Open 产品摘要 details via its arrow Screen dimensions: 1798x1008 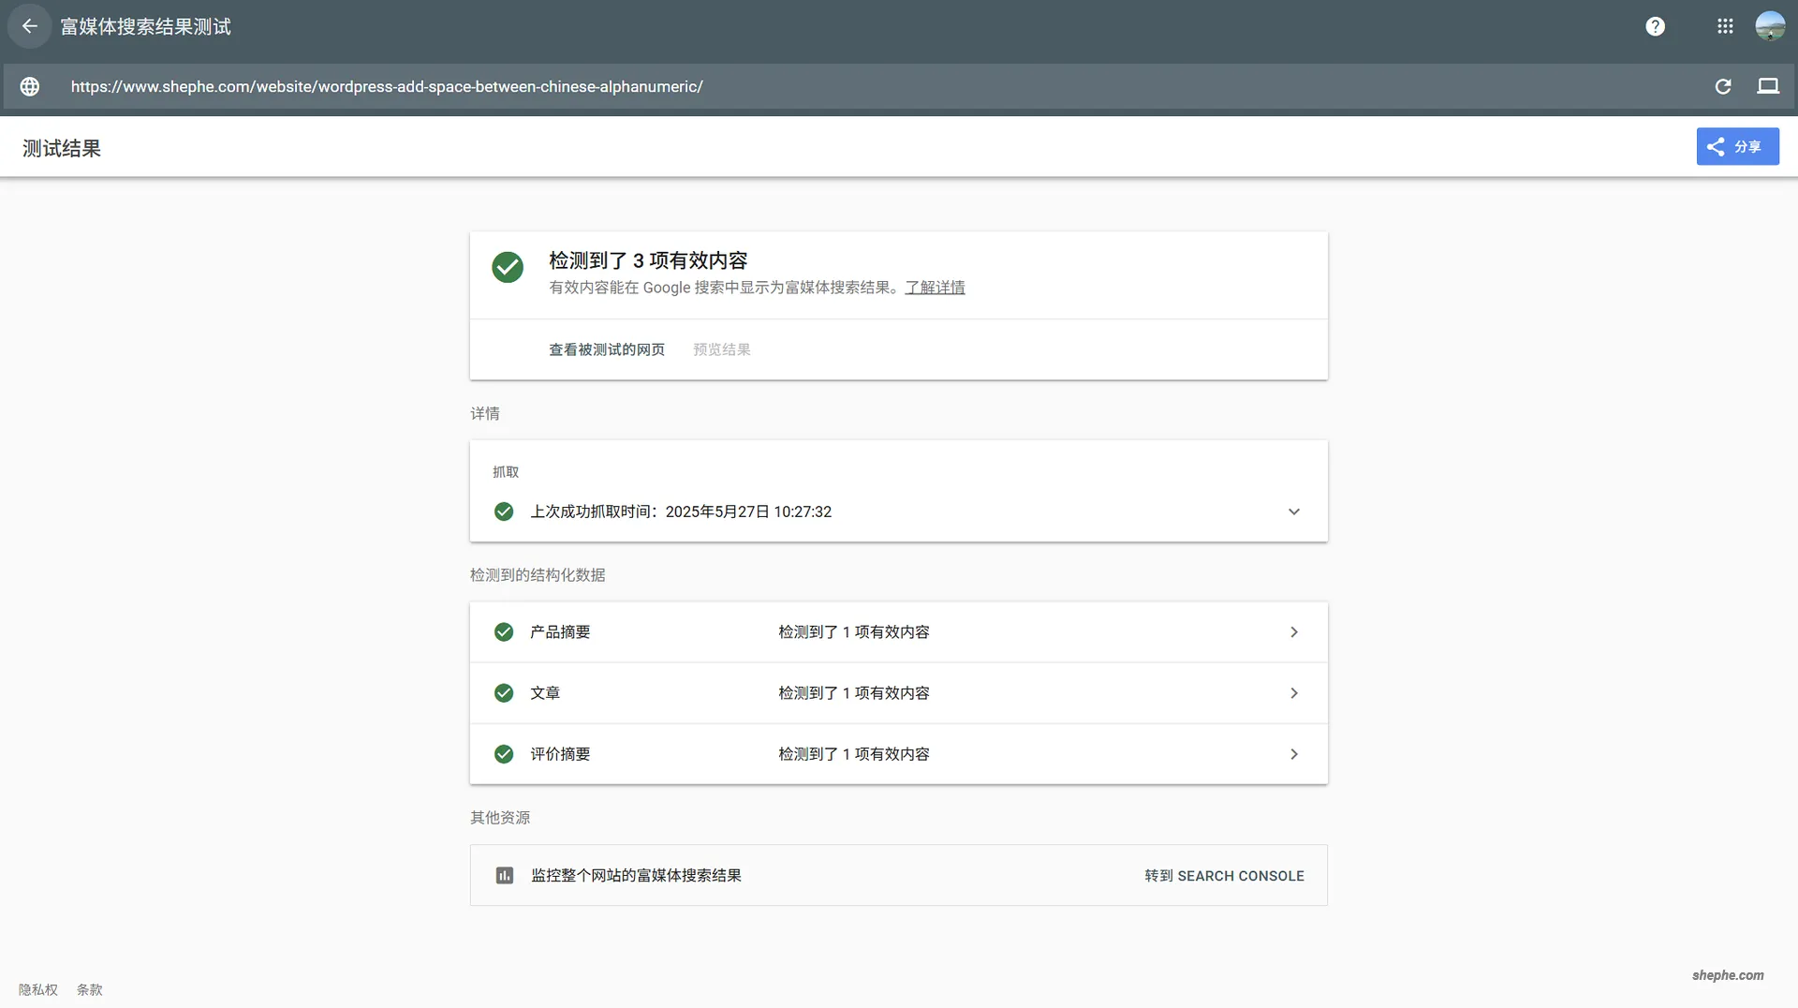(x=1294, y=631)
